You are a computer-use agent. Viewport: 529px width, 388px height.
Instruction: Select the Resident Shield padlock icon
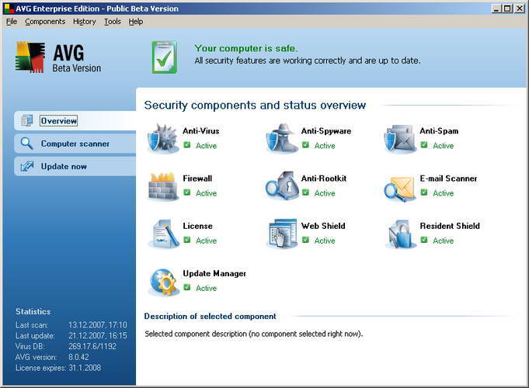(401, 234)
